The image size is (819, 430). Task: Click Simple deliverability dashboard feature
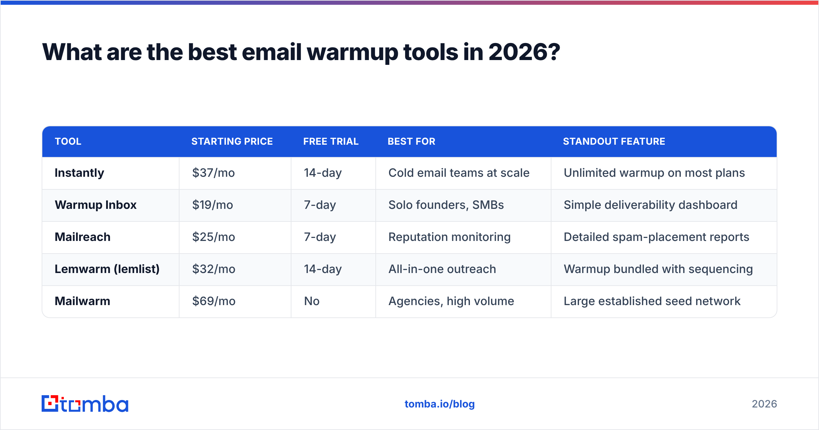pyautogui.click(x=650, y=205)
